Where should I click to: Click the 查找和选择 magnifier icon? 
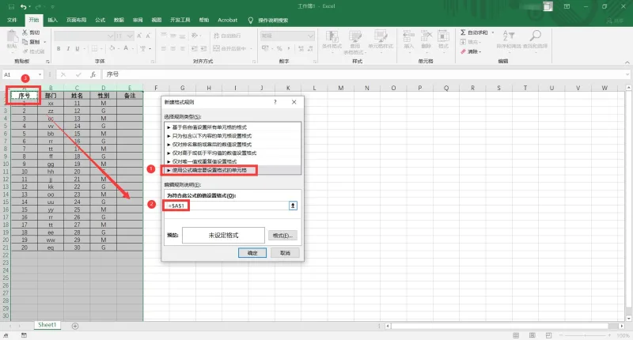[536, 36]
